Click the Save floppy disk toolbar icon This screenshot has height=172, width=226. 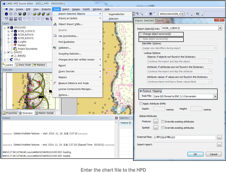(20, 14)
